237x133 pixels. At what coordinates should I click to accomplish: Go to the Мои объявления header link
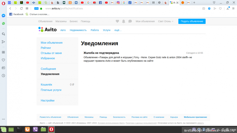[145, 21]
